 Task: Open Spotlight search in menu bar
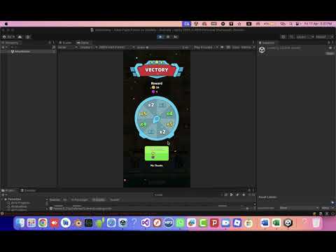pyautogui.click(x=290, y=24)
